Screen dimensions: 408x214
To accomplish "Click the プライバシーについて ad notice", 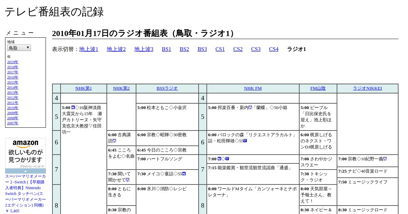I will tap(32, 166).
